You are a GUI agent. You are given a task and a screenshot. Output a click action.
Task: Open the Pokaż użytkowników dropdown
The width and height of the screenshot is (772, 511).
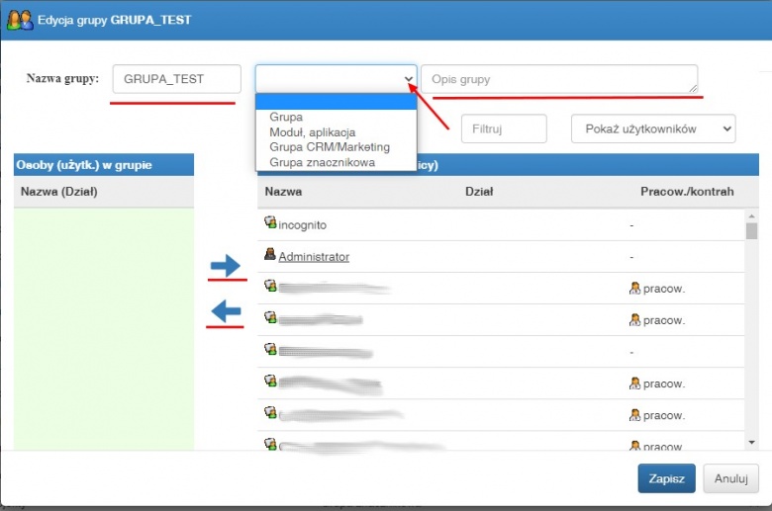653,128
